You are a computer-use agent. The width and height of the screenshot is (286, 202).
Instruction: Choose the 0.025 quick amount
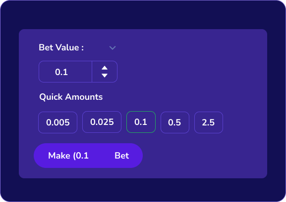(x=102, y=122)
